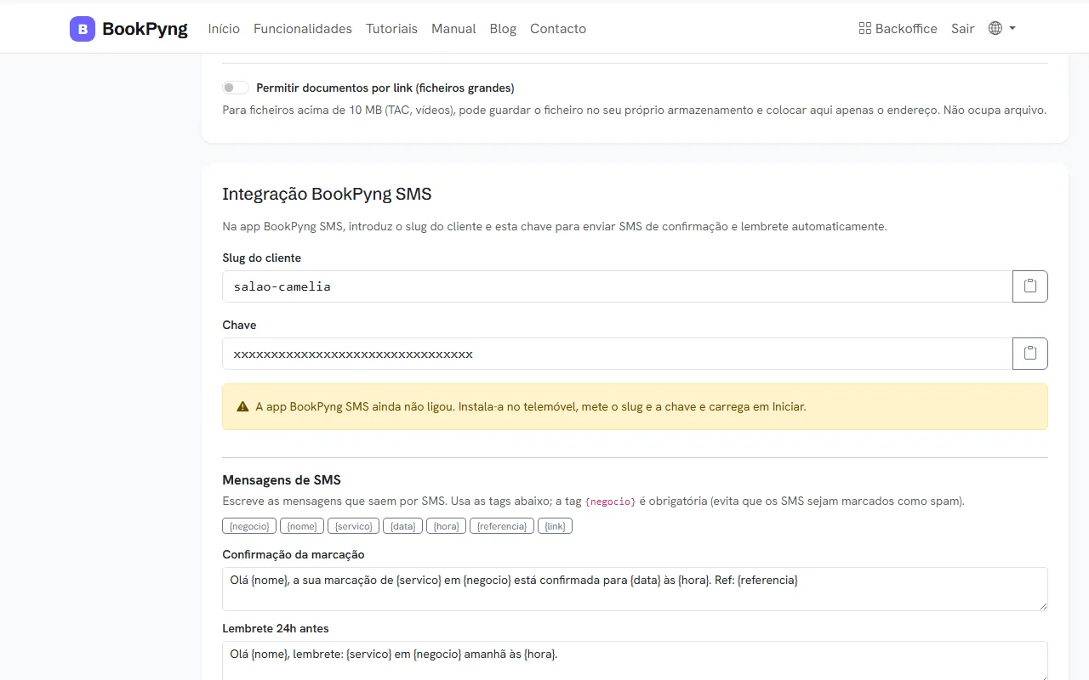This screenshot has height=680, width=1089.
Task: Click the salao-camelia slug field
Action: (618, 286)
